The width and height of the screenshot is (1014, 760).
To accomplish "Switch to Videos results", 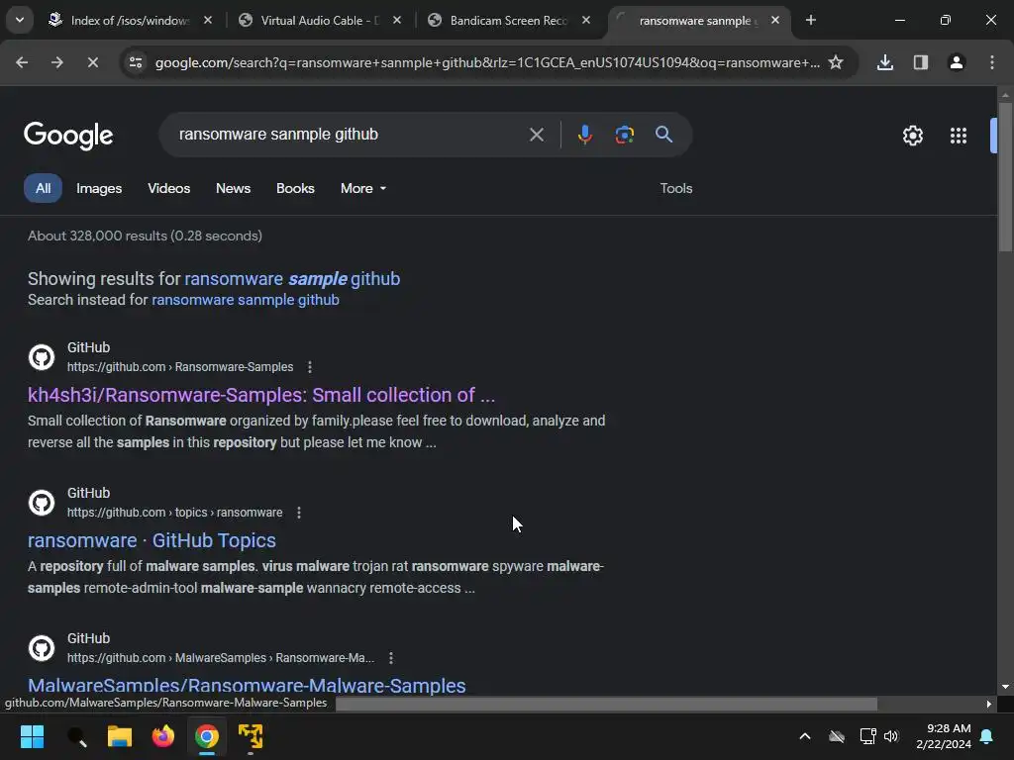I will 168,188.
